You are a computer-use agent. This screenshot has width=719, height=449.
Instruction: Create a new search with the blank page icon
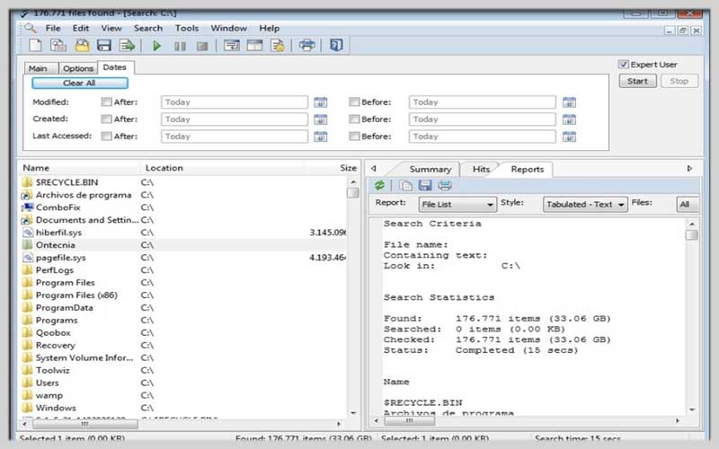pos(35,46)
